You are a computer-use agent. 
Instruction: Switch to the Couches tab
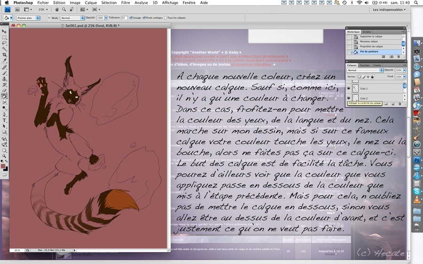364,65
